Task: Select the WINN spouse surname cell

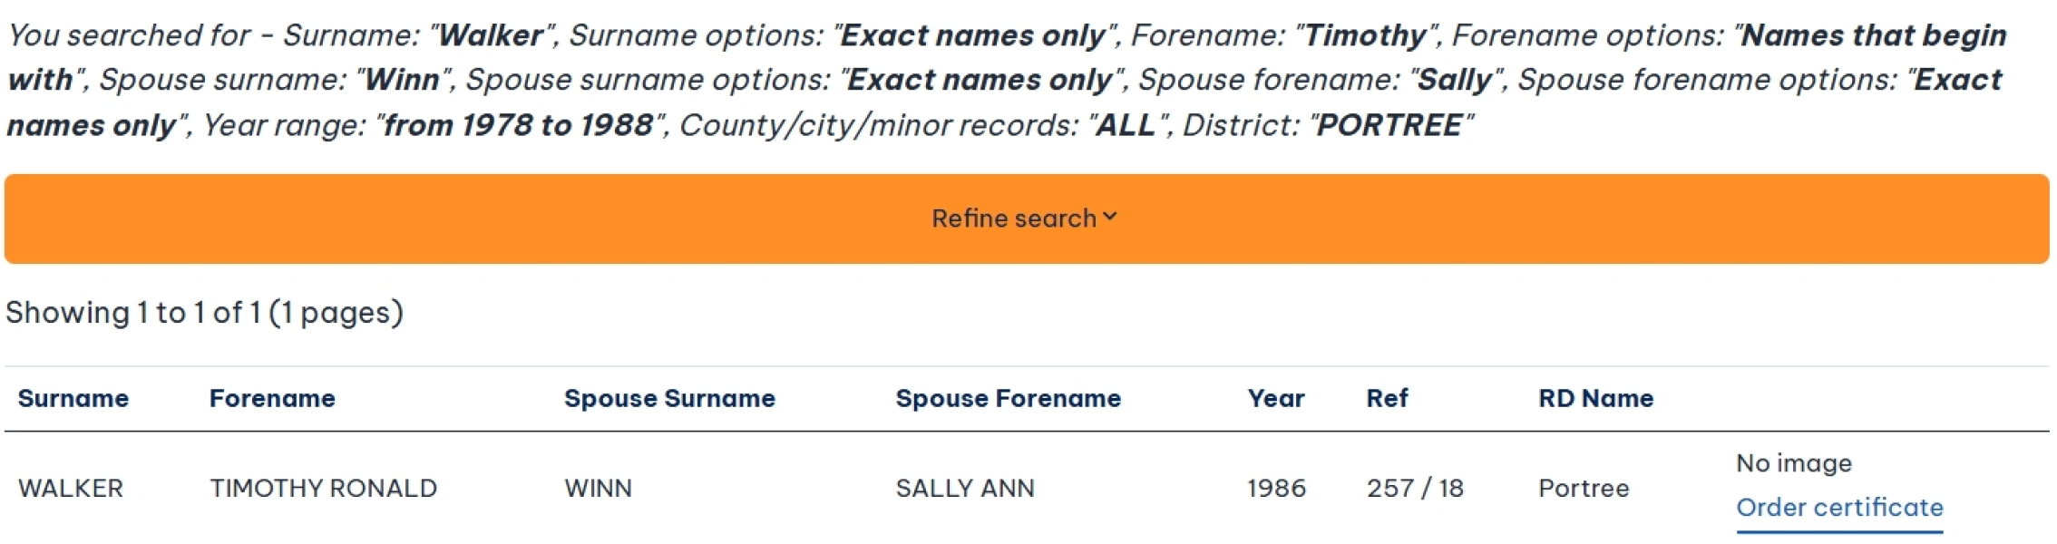Action: (x=598, y=489)
